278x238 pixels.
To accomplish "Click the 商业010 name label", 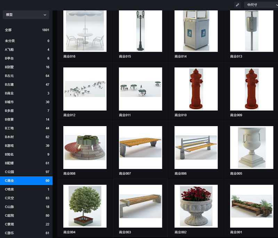I will pyautogui.click(x=180, y=115).
